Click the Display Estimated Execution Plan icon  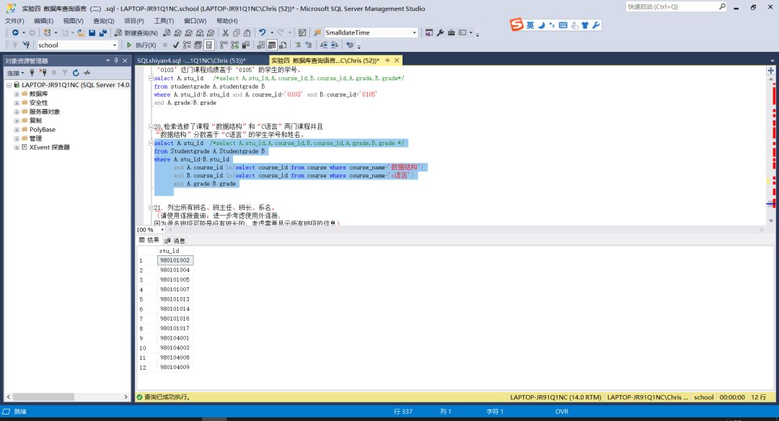(x=187, y=45)
